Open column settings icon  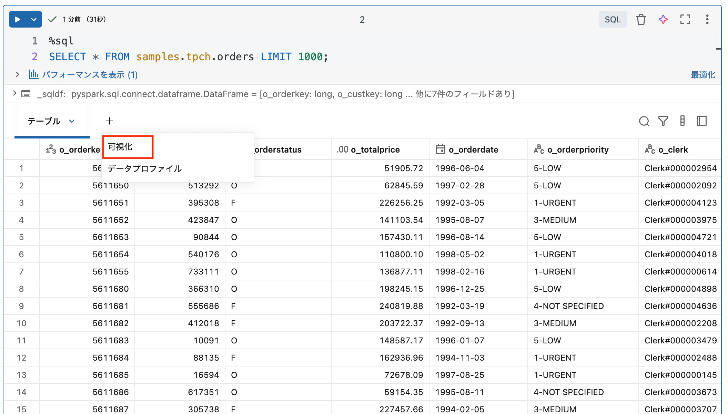pyautogui.click(x=682, y=121)
